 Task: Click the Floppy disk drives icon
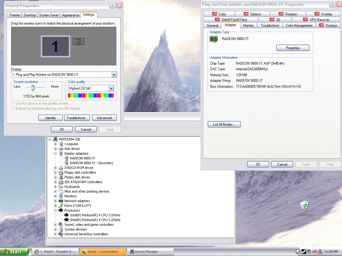coord(61,177)
